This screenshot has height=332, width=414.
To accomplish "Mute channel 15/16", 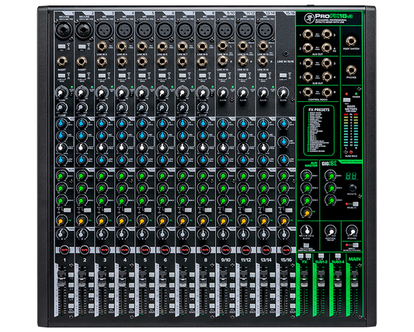I will (286, 250).
